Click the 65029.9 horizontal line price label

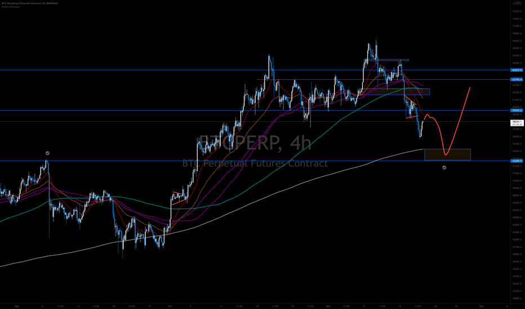coord(517,70)
